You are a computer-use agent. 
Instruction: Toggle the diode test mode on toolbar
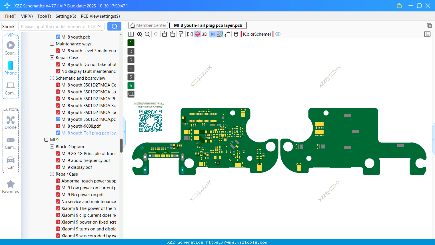pos(212,34)
